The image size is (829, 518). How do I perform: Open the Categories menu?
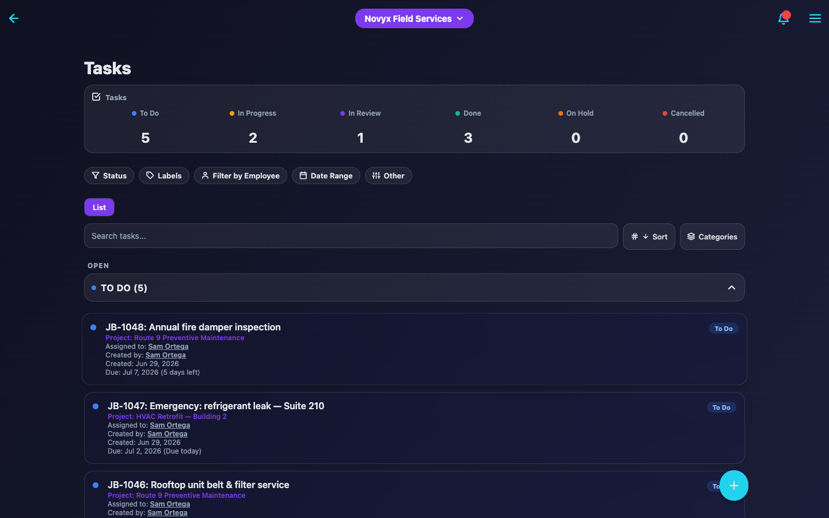(712, 237)
